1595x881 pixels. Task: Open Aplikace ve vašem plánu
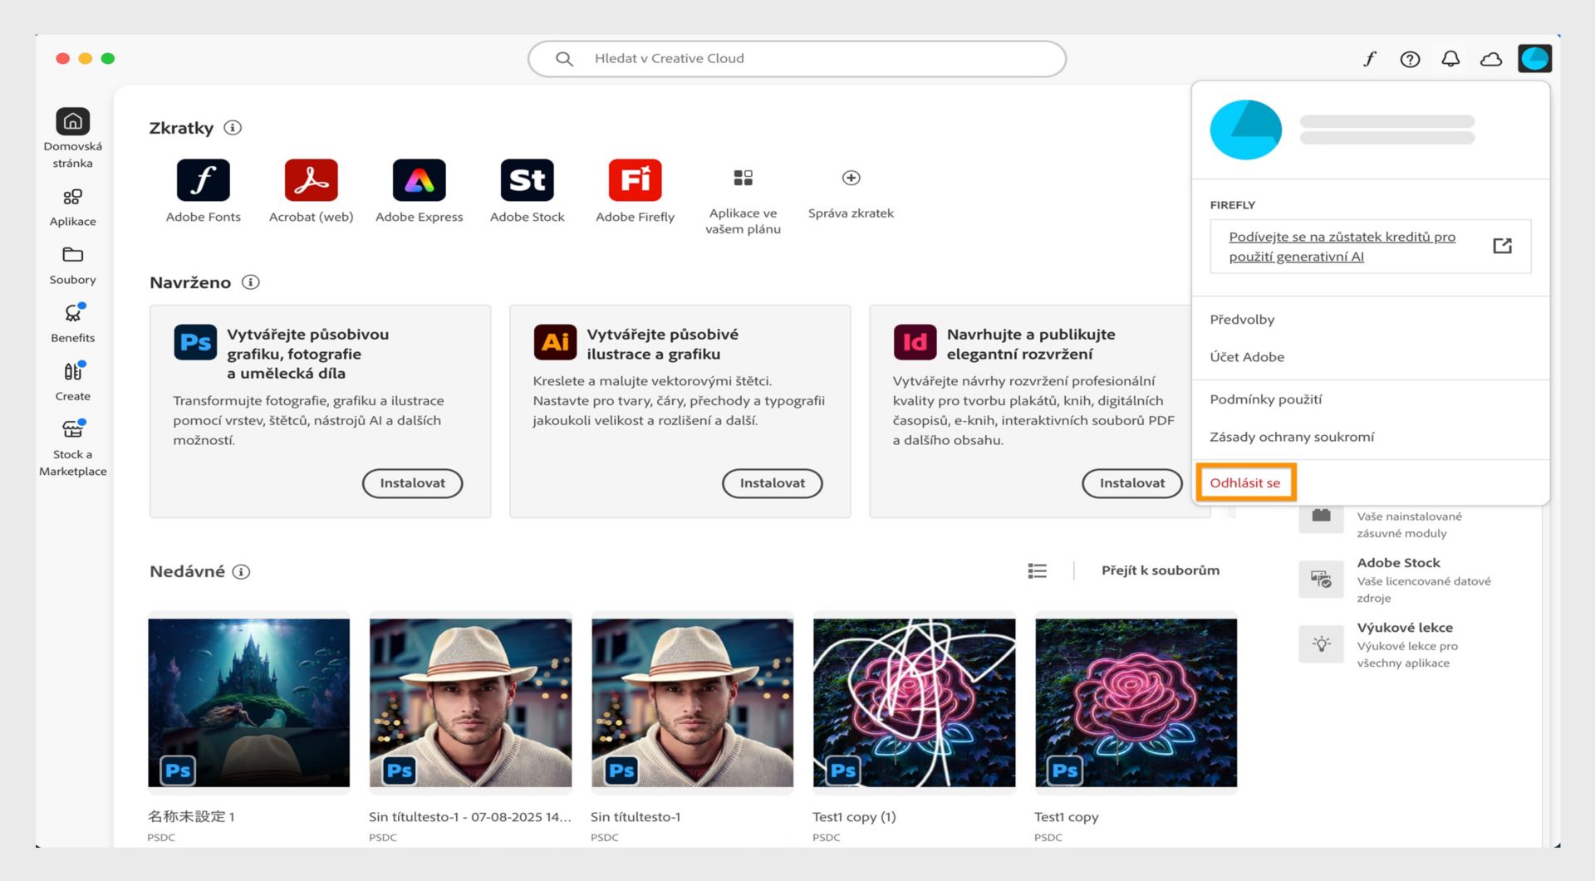(x=743, y=178)
